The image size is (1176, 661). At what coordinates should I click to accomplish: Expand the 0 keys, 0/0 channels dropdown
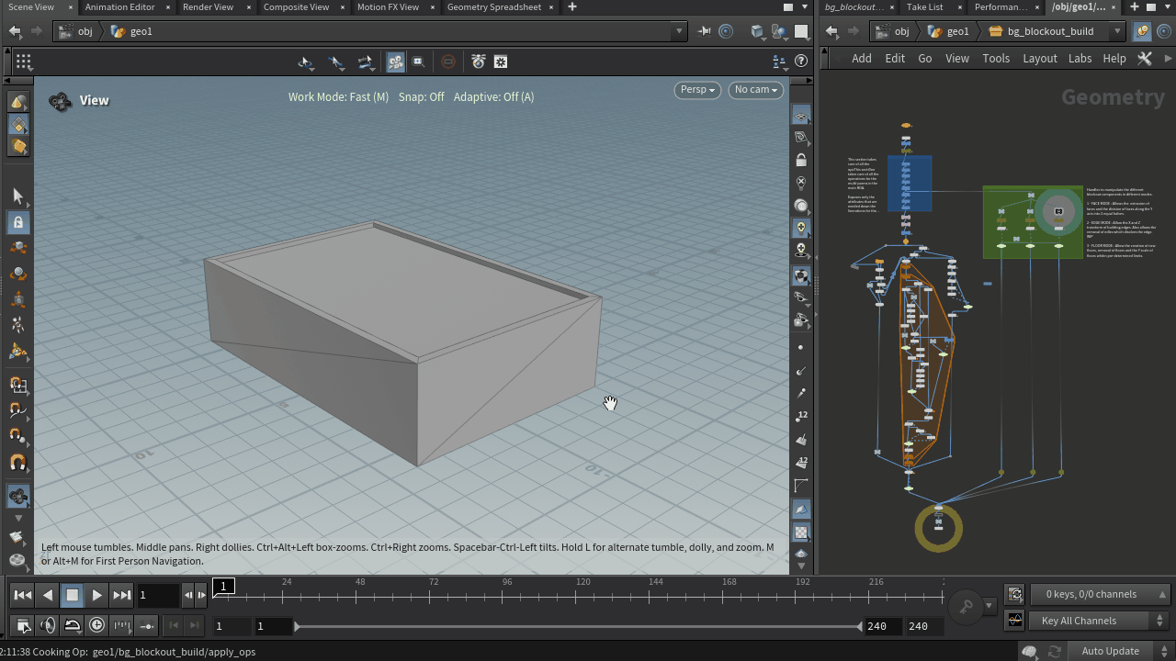(1100, 595)
